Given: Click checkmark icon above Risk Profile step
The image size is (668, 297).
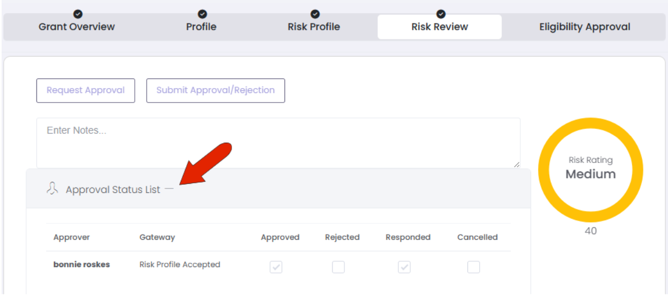Looking at the screenshot, I should pyautogui.click(x=315, y=14).
